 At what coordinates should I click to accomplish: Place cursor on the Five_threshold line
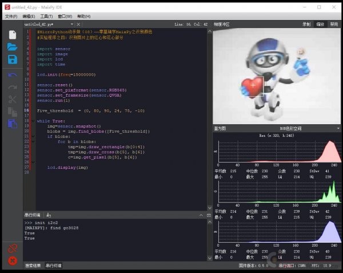91,111
